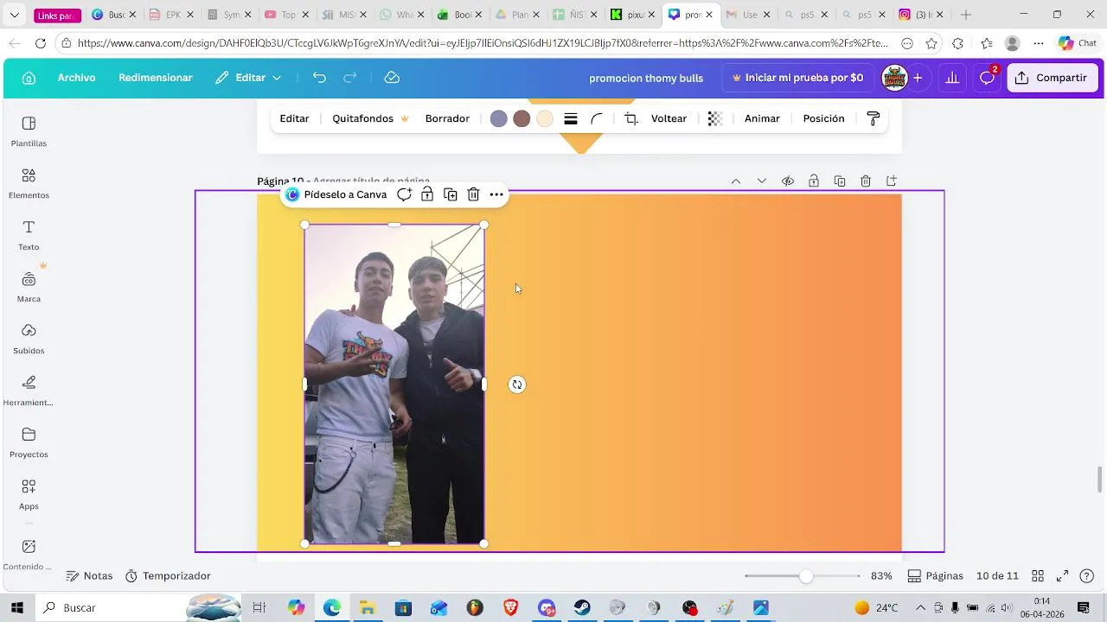Open the Apps sidebar panel

(29, 494)
